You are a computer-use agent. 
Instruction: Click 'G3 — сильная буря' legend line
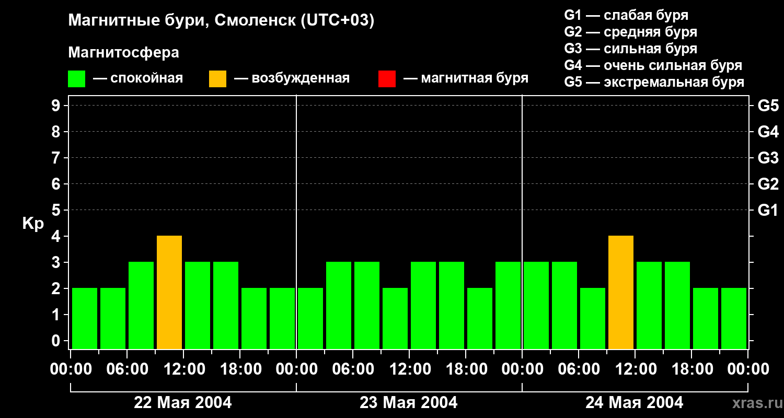[x=631, y=49]
